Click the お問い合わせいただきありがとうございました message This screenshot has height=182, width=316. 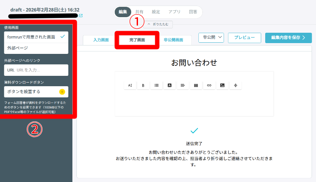point(194,152)
